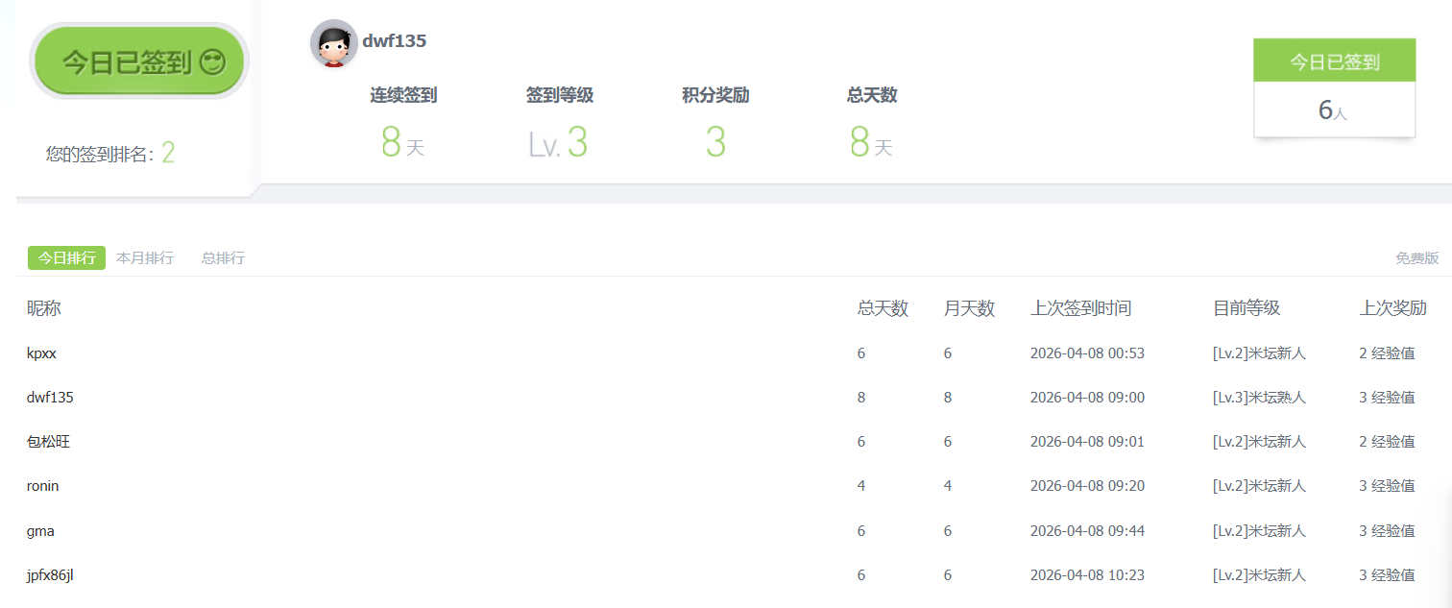Image resolution: width=1452 pixels, height=608 pixels.
Task: Click the 上次签到时间 column header
Action: tap(1080, 308)
